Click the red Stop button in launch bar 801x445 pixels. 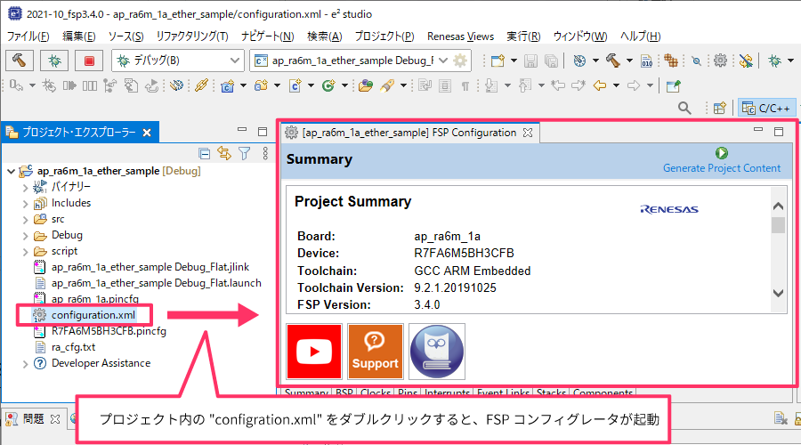89,61
